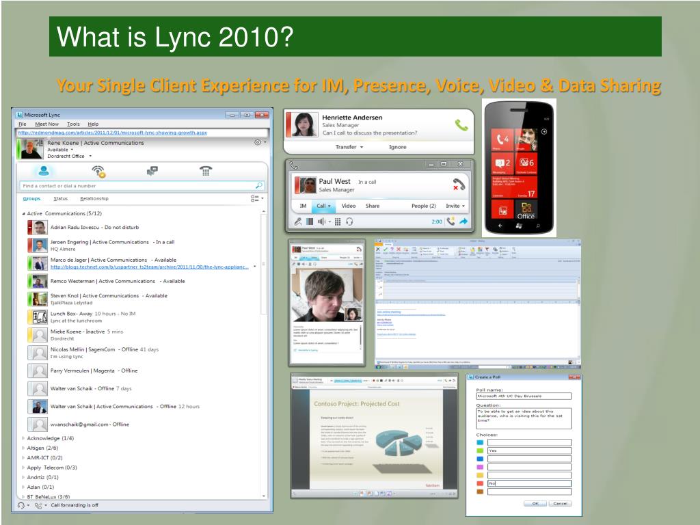Switch to the Relationship view tab

pyautogui.click(x=94, y=199)
